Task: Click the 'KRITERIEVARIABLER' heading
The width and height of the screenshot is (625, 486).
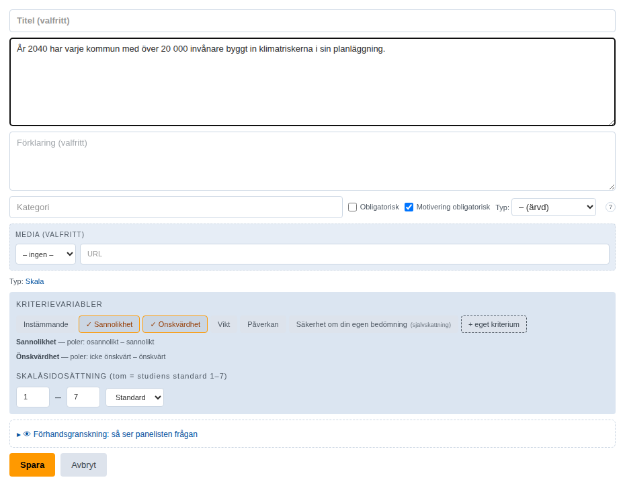Action: (x=59, y=304)
